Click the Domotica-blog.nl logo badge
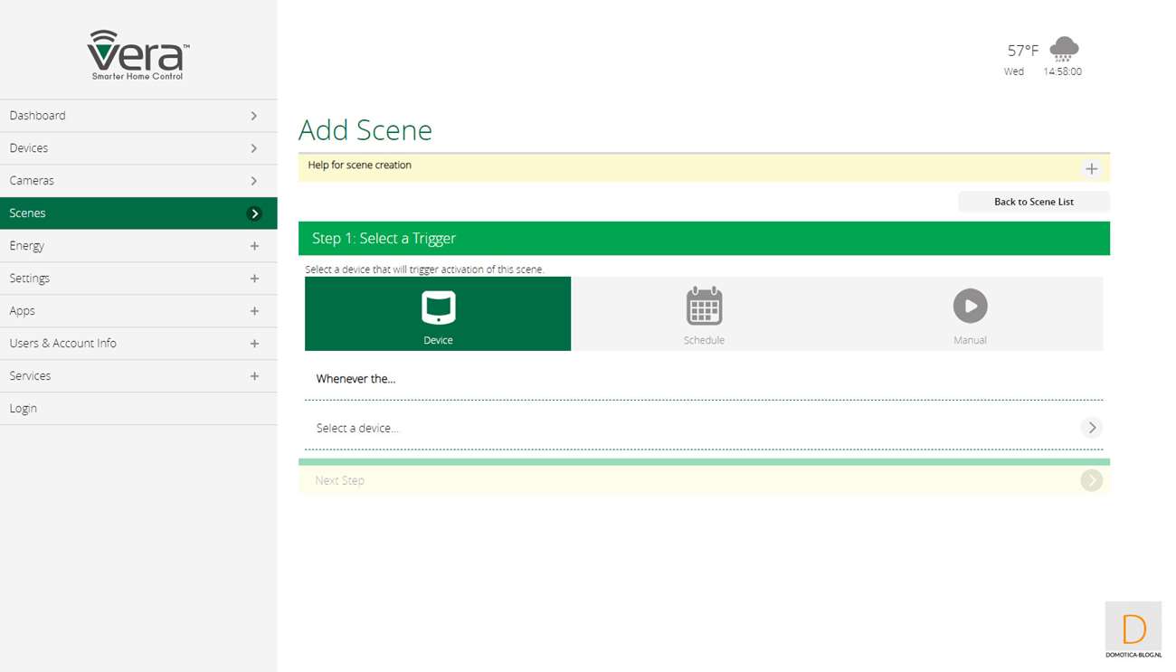The height and width of the screenshot is (672, 1176). 1133,629
